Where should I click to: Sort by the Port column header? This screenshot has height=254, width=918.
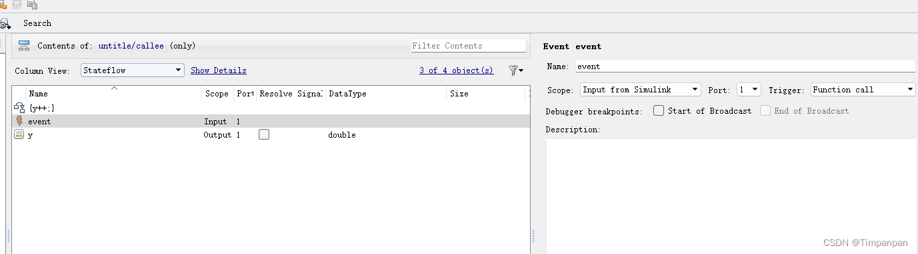click(245, 94)
